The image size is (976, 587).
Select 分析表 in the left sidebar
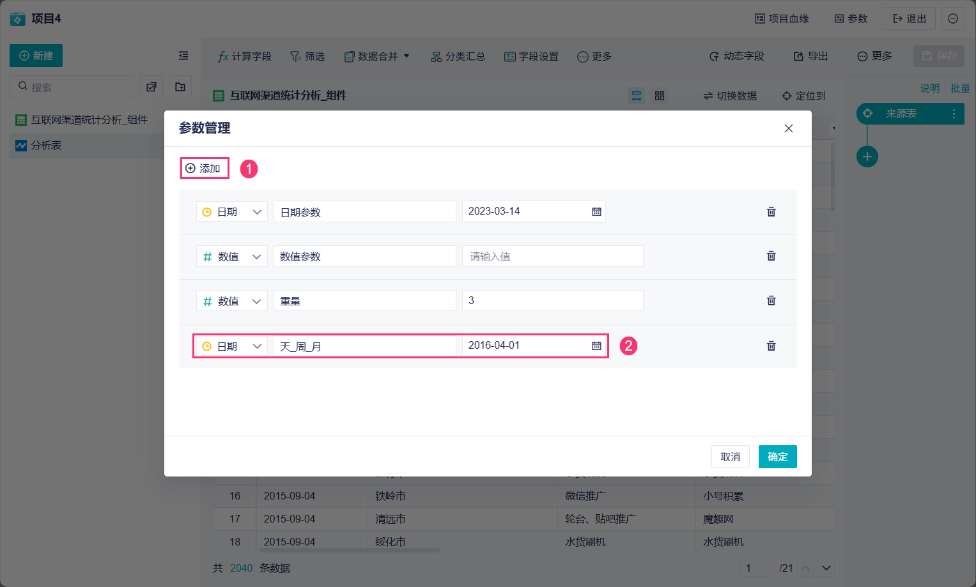(47, 146)
